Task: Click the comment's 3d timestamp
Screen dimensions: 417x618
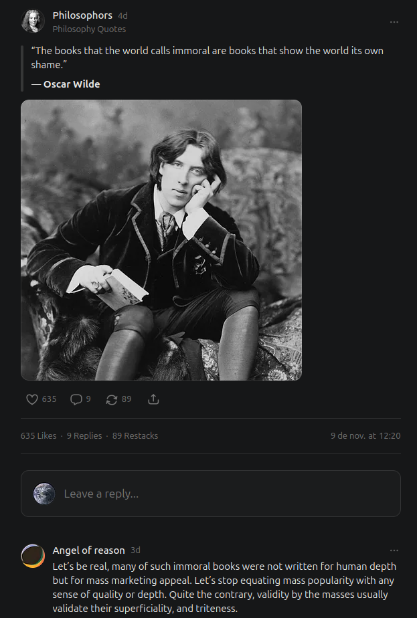Action: [x=135, y=550]
